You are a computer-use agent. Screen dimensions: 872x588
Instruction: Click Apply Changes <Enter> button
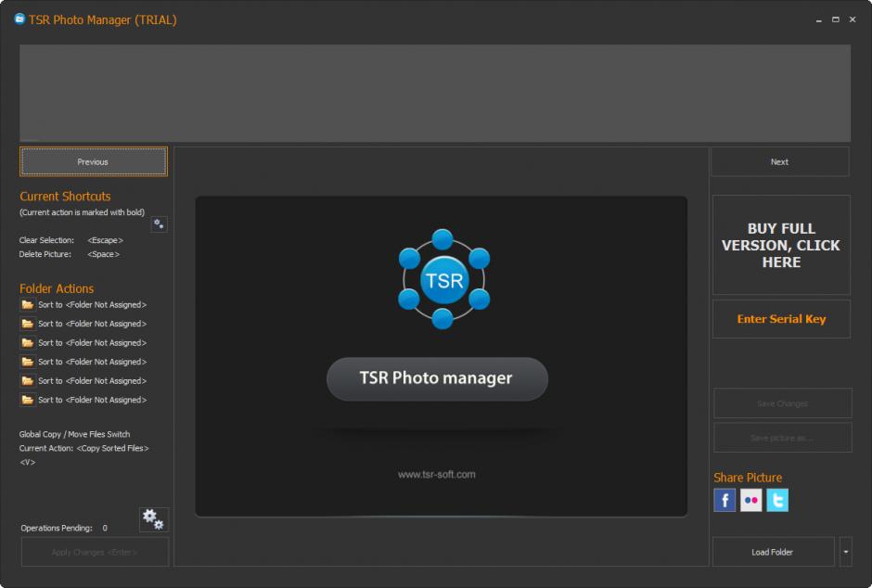point(95,552)
